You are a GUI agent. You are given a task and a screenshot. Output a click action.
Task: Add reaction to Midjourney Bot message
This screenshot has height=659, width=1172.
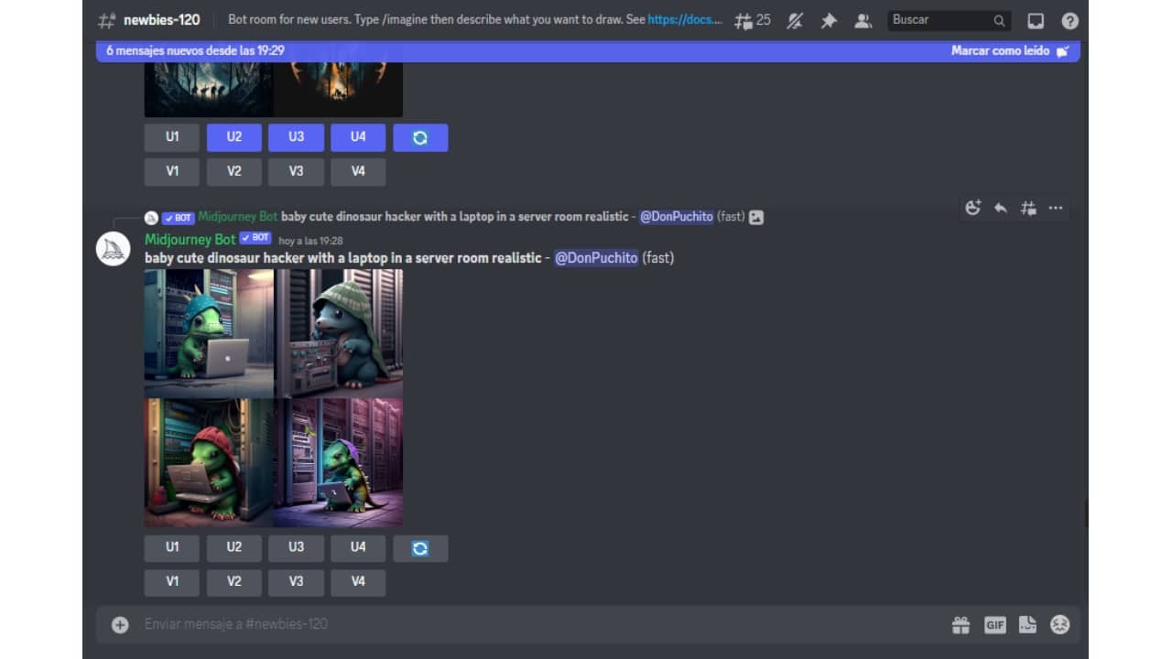(x=973, y=208)
